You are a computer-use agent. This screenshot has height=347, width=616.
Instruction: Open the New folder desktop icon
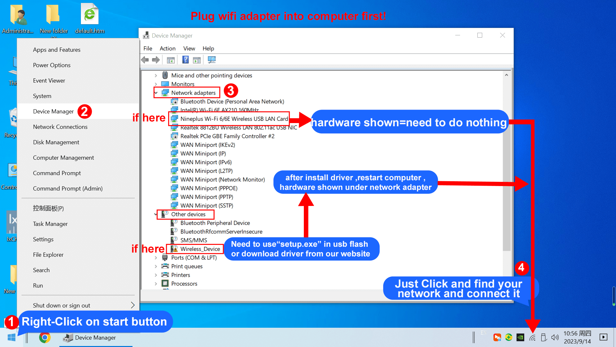[54, 19]
